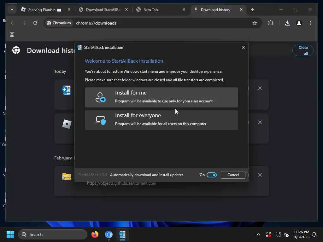Open Chromium from the taskbar
The width and height of the screenshot is (323, 242).
[109, 234]
